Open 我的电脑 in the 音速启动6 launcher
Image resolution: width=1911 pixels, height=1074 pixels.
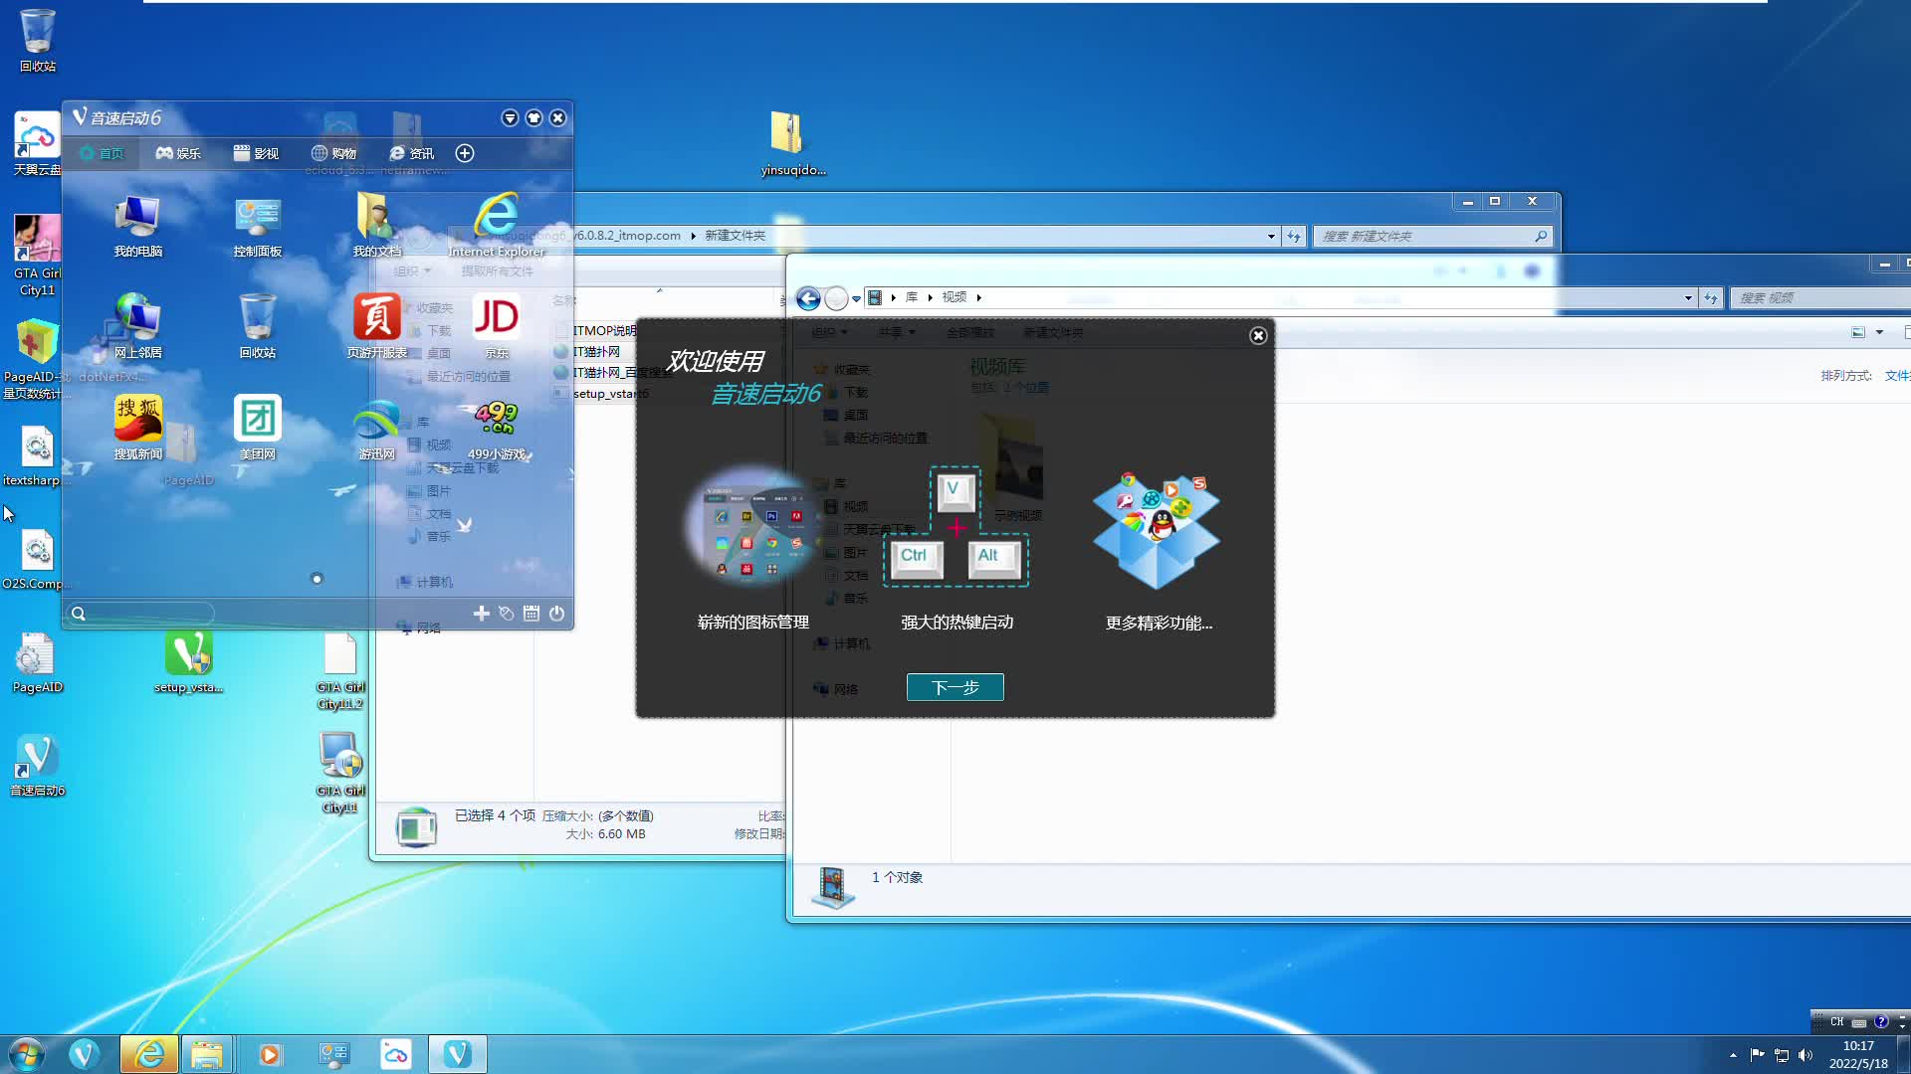(x=137, y=226)
